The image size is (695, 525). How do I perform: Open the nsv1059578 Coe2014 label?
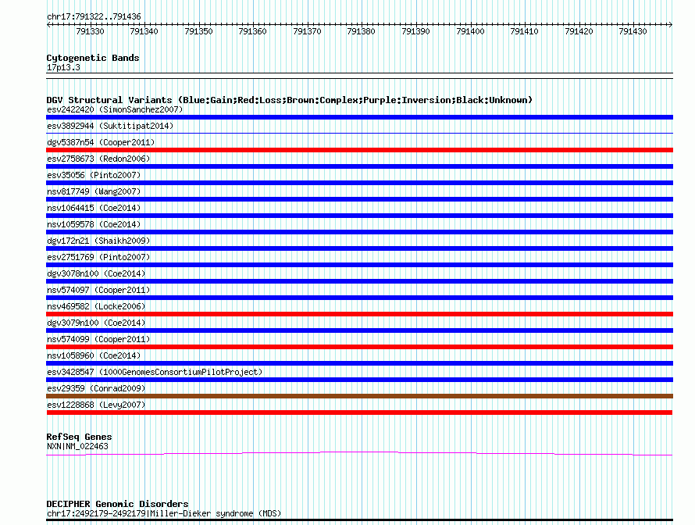[94, 224]
